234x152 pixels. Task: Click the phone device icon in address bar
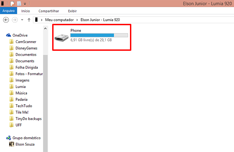point(36,20)
